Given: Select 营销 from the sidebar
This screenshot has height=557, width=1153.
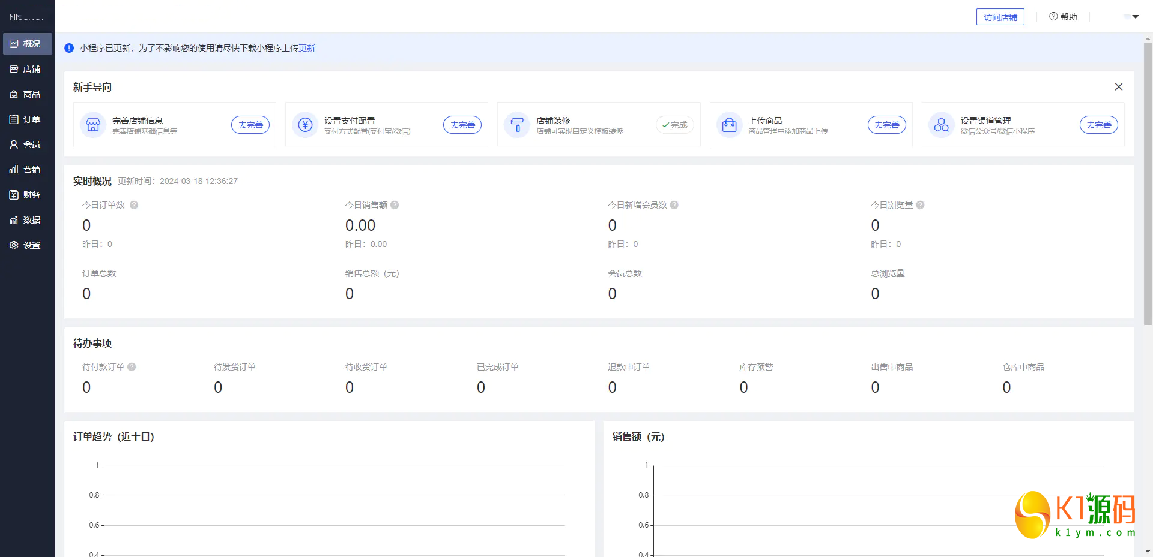Looking at the screenshot, I should coord(27,170).
